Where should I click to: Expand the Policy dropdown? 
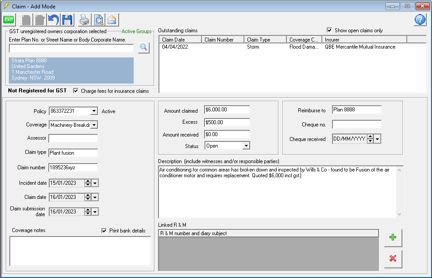point(93,111)
